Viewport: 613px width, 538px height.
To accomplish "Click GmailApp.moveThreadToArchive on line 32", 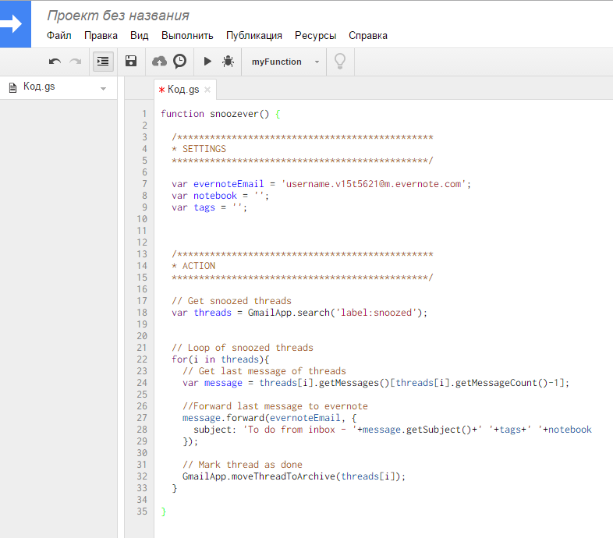I will [259, 476].
